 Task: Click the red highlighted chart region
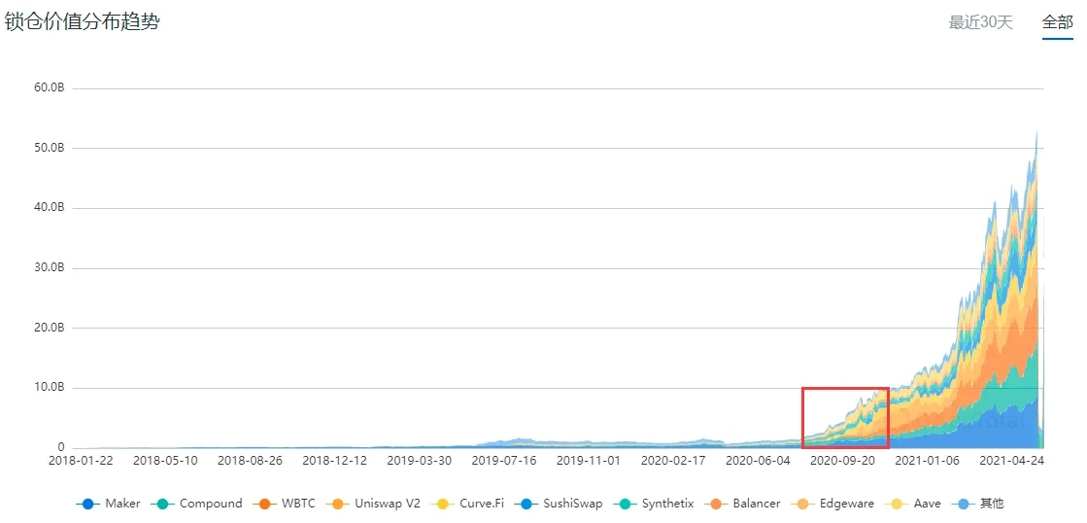tap(844, 417)
